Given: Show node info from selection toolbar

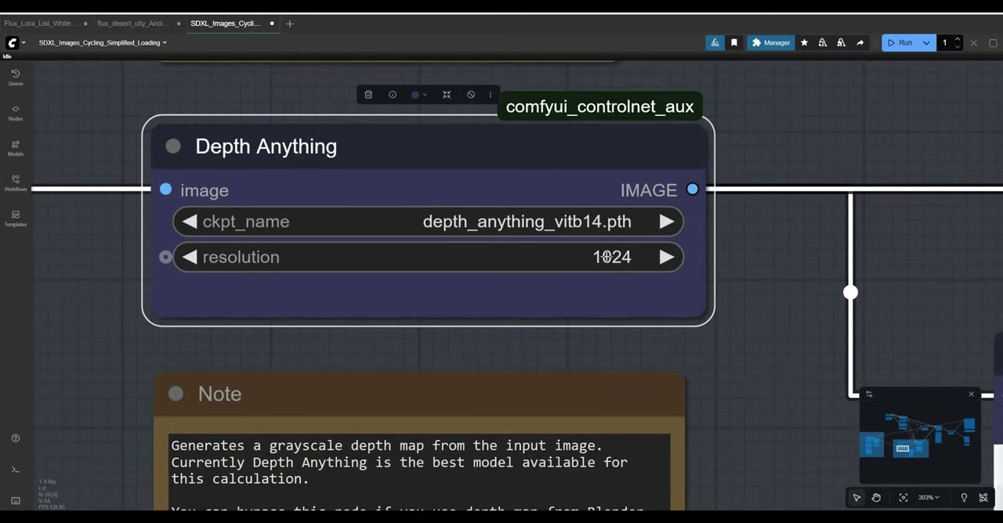Looking at the screenshot, I should 393,95.
